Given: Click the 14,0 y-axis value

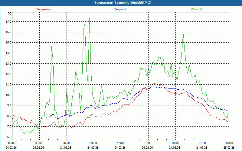Looking at the screenshot, I should point(8,53).
